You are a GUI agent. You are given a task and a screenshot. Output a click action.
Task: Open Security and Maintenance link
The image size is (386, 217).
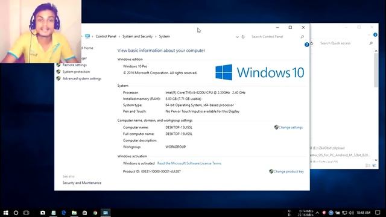tap(82, 183)
